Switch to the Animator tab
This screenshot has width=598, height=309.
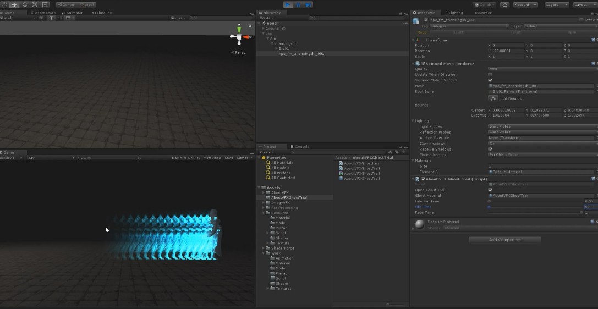pos(72,13)
